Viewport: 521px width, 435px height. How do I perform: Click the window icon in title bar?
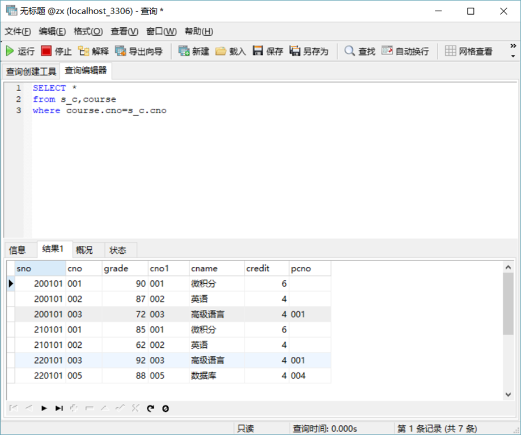[11, 11]
